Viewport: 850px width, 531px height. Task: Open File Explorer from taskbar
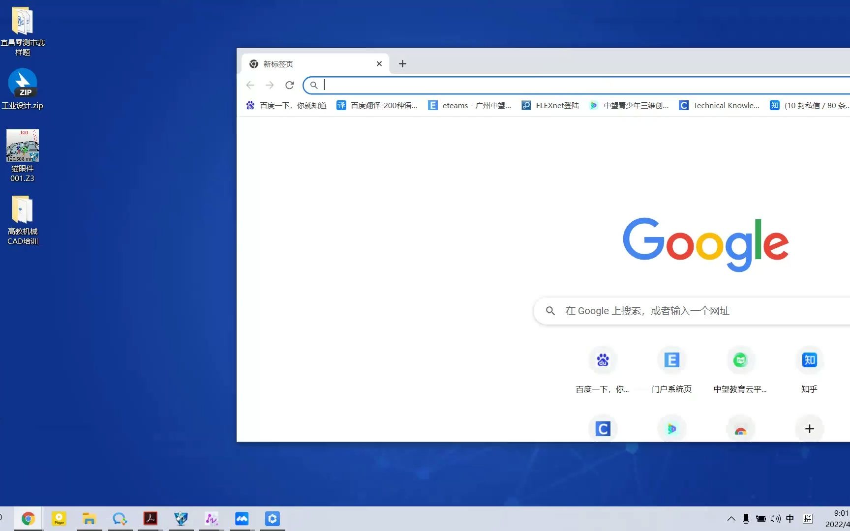point(89,519)
